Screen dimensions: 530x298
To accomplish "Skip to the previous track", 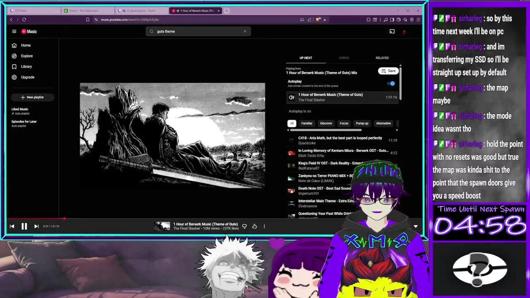I will click(x=12, y=226).
